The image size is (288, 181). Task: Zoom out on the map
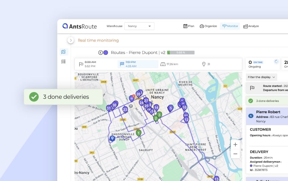235,154
